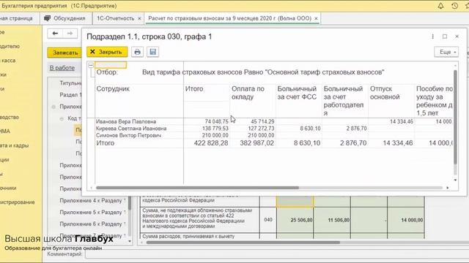Open the В работе status link
The height and width of the screenshot is (263, 469).
tap(62, 68)
